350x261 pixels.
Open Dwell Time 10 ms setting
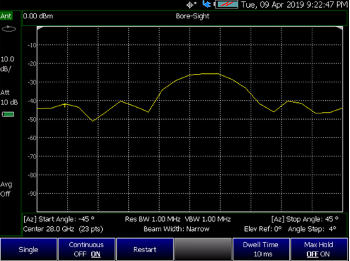[261, 249]
